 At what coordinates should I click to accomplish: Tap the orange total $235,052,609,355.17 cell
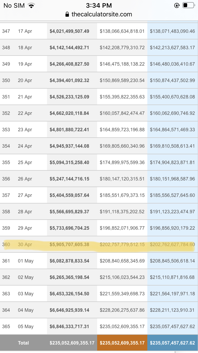122,343
